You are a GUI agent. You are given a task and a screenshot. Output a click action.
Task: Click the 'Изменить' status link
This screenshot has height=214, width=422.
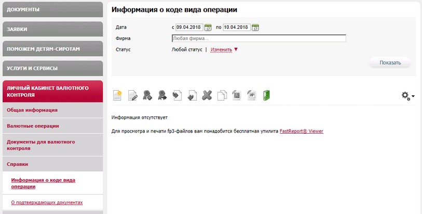[221, 50]
